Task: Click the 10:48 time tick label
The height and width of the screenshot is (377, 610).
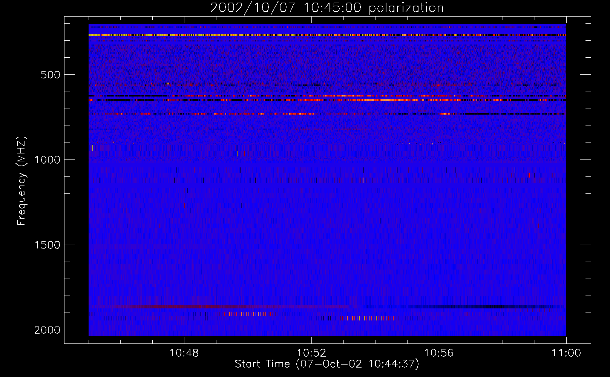Action: 184,353
